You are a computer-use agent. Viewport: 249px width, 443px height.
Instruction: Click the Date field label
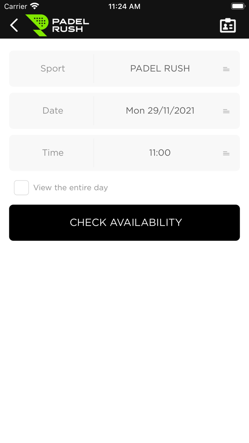(x=53, y=110)
